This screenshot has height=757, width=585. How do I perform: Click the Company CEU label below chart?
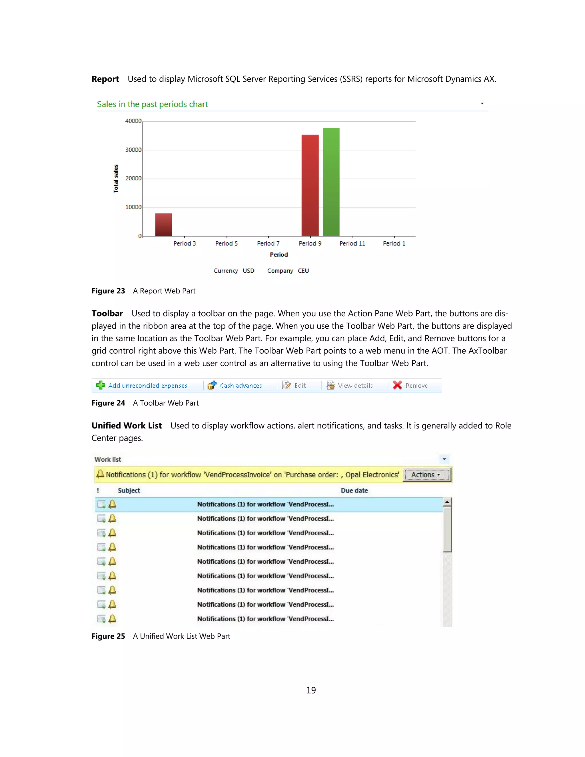point(288,271)
